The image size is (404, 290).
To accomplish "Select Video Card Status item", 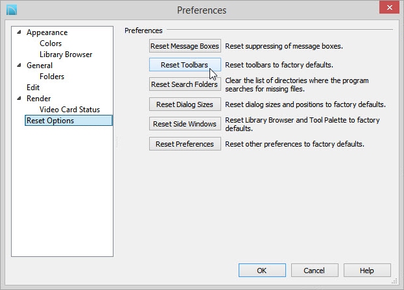I will (x=69, y=109).
